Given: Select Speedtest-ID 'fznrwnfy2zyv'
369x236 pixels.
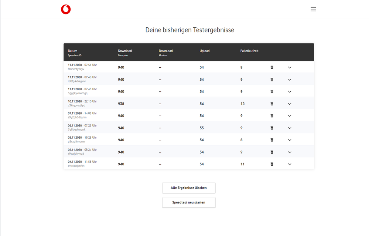Looking at the screenshot, I should click(x=76, y=69).
